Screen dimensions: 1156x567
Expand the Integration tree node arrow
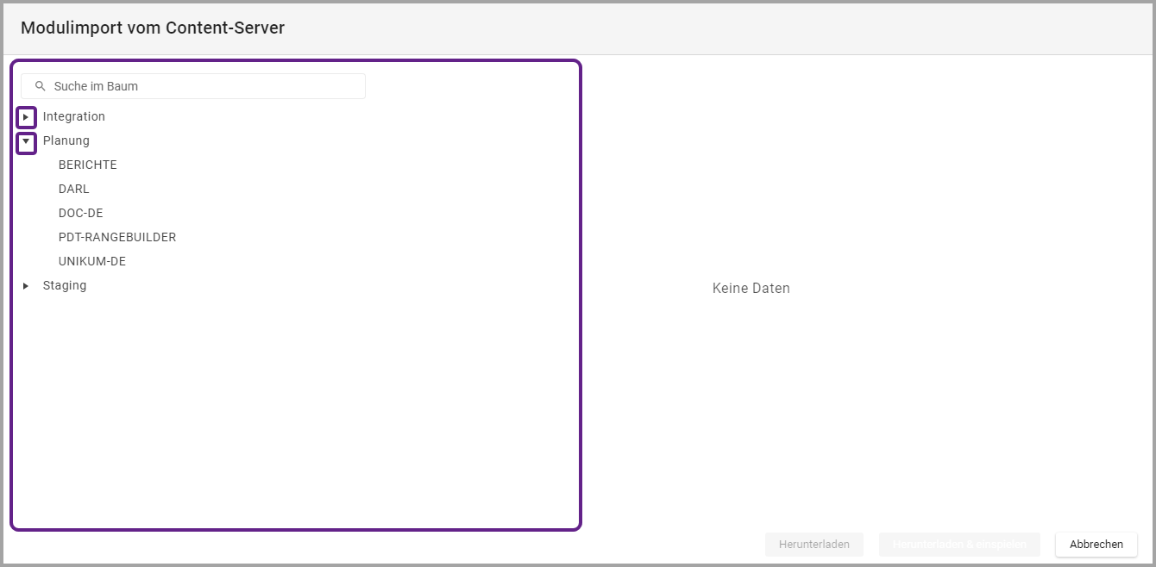26,116
